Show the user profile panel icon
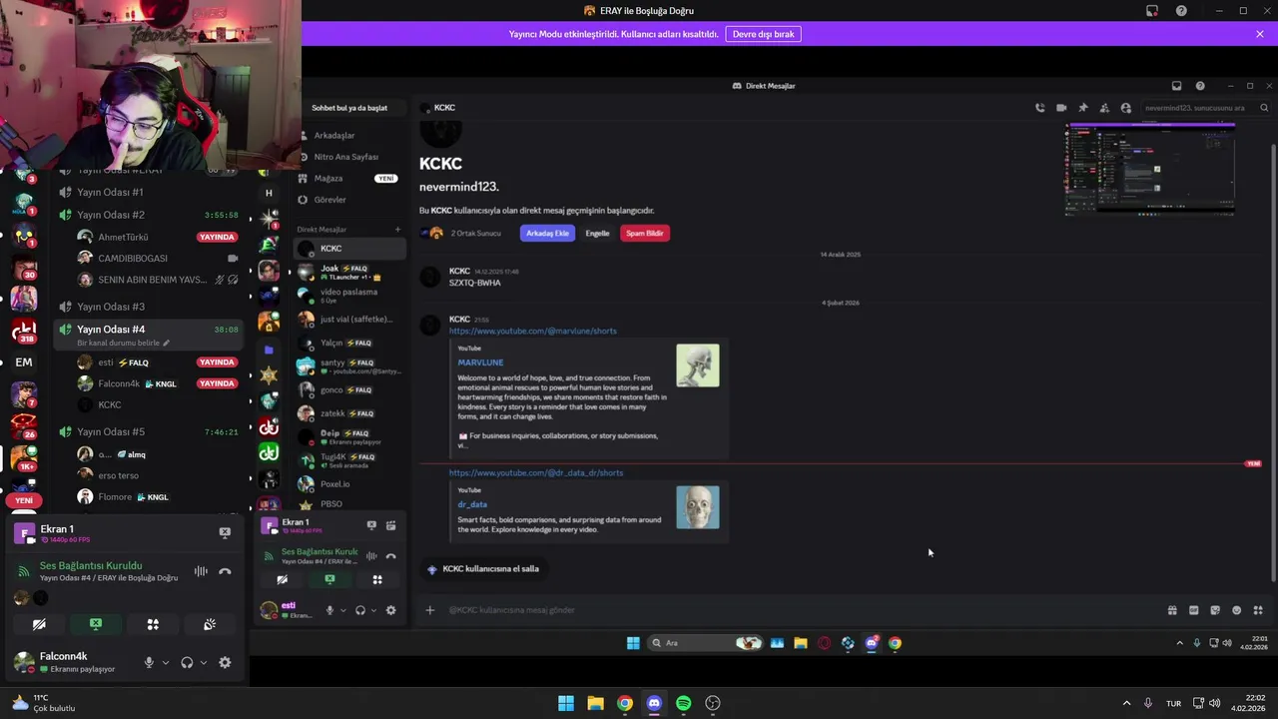Image resolution: width=1278 pixels, height=719 pixels. click(1126, 108)
